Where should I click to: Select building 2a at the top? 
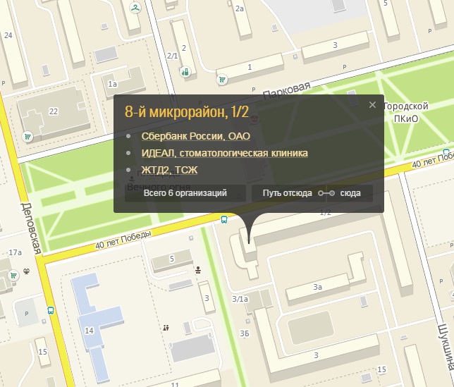pos(240,8)
